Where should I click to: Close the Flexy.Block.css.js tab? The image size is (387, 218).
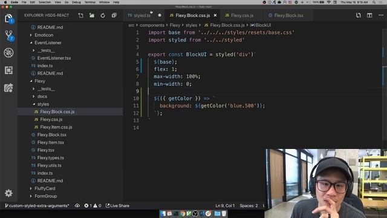pyautogui.click(x=215, y=15)
